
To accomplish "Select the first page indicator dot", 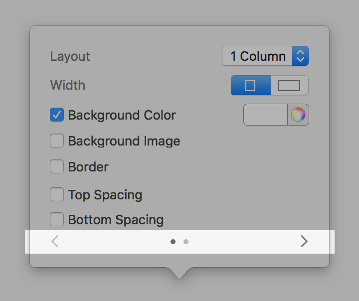I will [173, 242].
